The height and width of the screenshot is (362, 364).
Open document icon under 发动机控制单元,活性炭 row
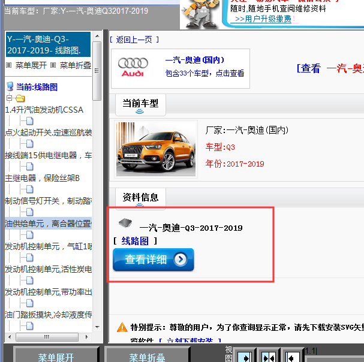[30, 280]
